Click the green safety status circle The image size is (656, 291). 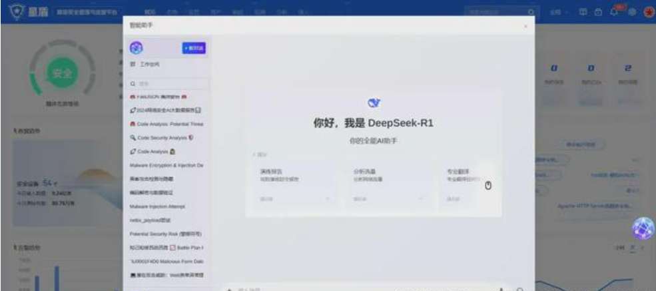(x=62, y=73)
